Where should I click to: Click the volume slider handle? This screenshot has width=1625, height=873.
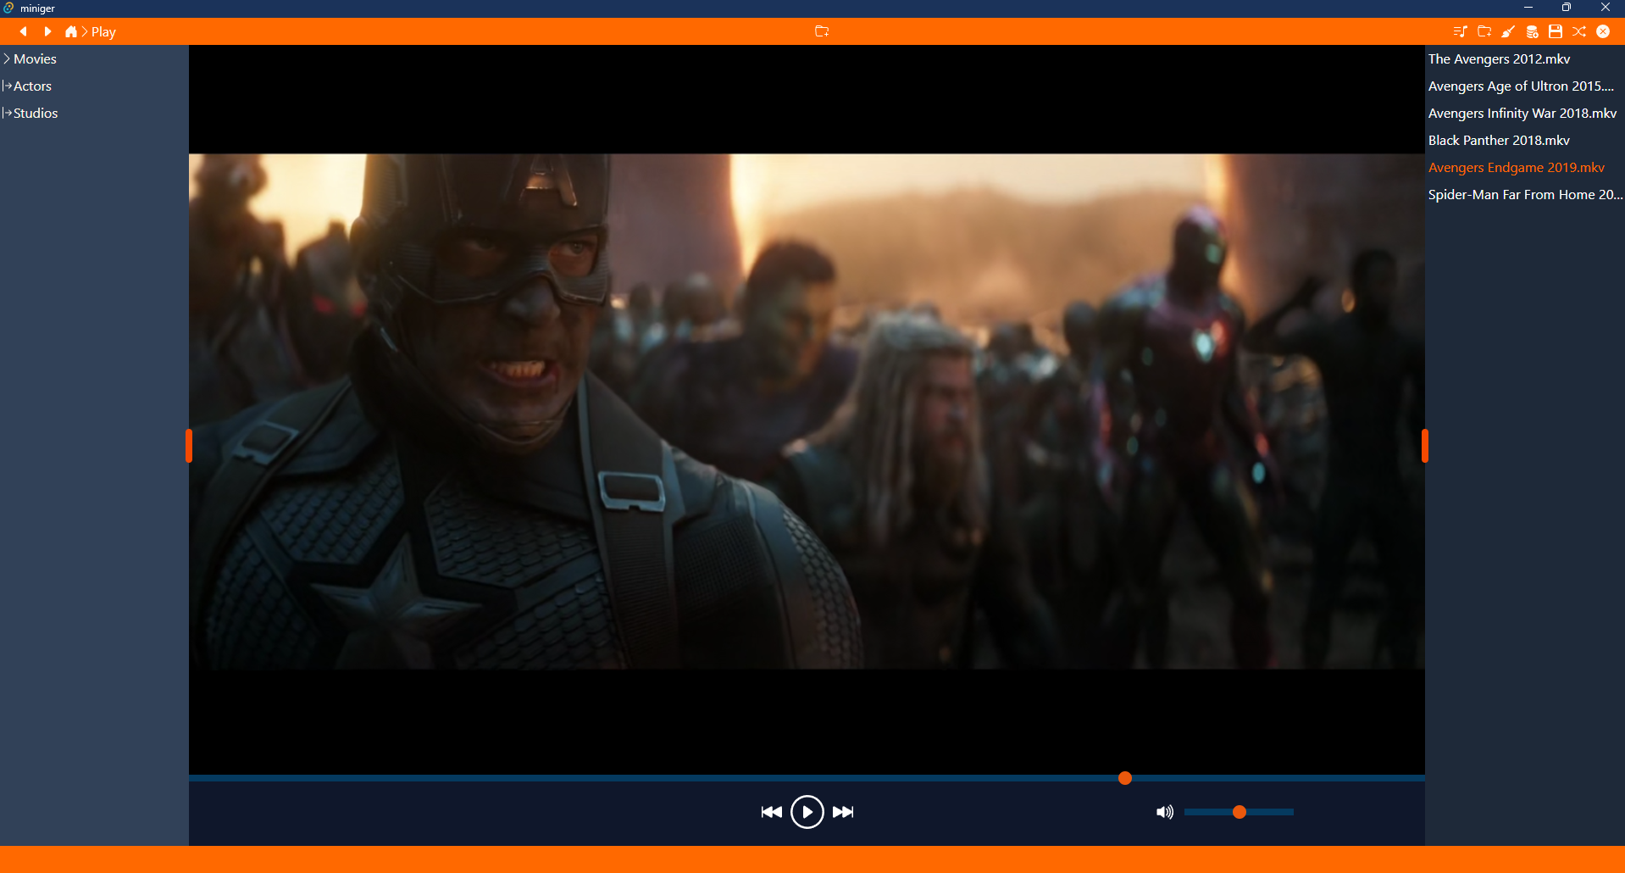(1239, 812)
